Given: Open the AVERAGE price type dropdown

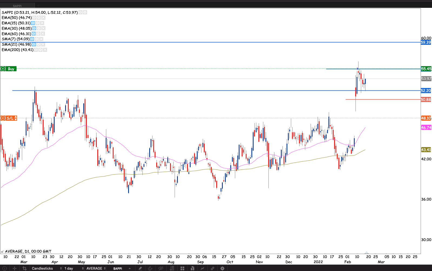Looking at the screenshot, I should (96, 268).
